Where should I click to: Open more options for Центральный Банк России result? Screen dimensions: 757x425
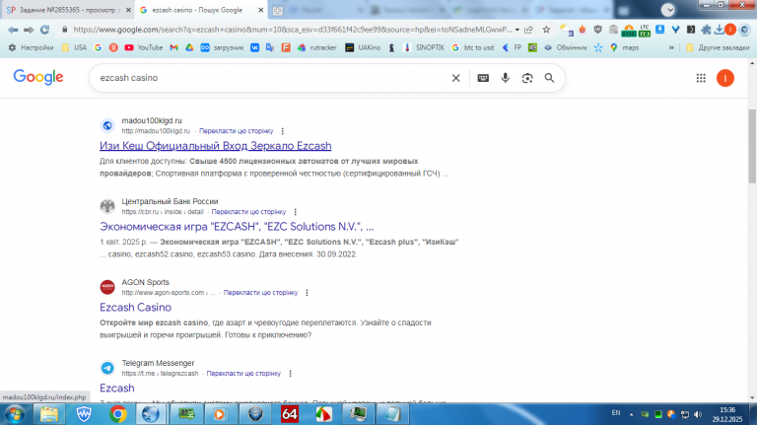pyautogui.click(x=295, y=212)
